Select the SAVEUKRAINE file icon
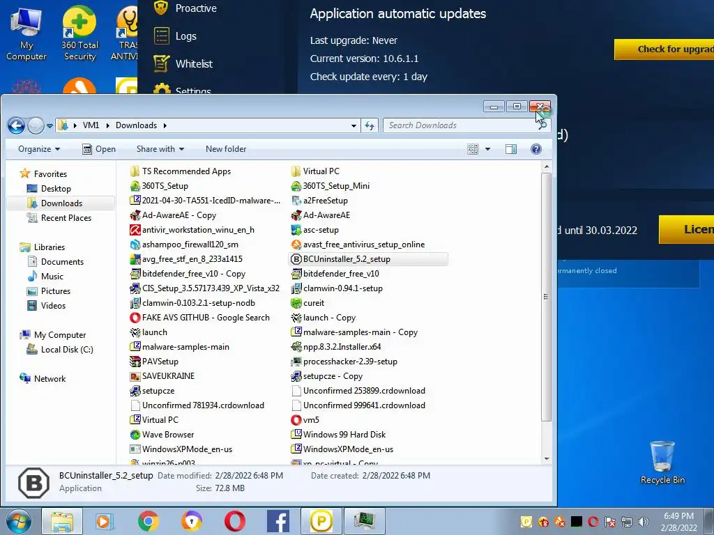The height and width of the screenshot is (535, 714). click(135, 375)
